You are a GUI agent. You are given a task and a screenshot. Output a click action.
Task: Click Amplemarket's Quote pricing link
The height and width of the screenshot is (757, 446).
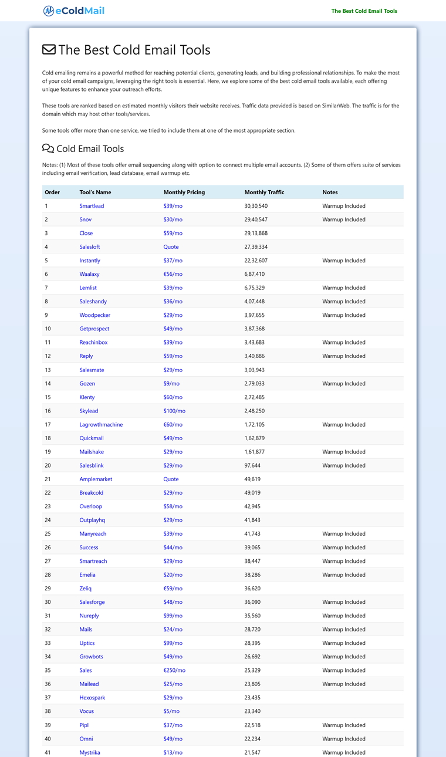[x=171, y=479]
